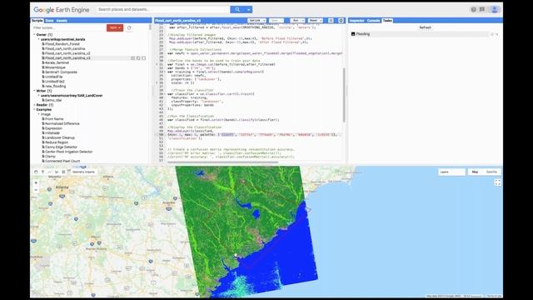Viewport: 533px width, 300px height.
Task: Zoom in on the map
Action: pyautogui.click(x=36, y=183)
